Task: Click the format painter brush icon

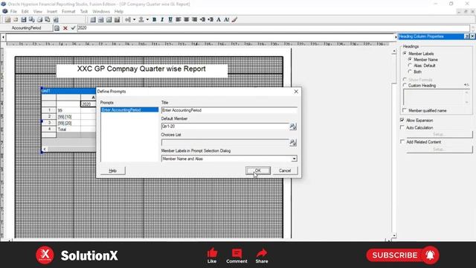Action: 234,20
